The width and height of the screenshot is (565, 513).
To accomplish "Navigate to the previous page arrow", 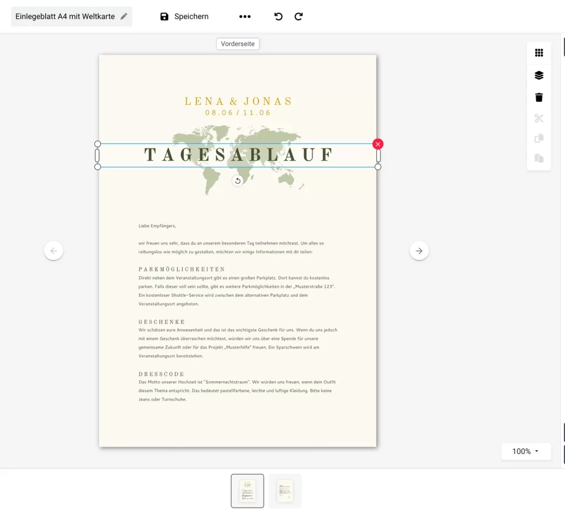I will point(54,250).
